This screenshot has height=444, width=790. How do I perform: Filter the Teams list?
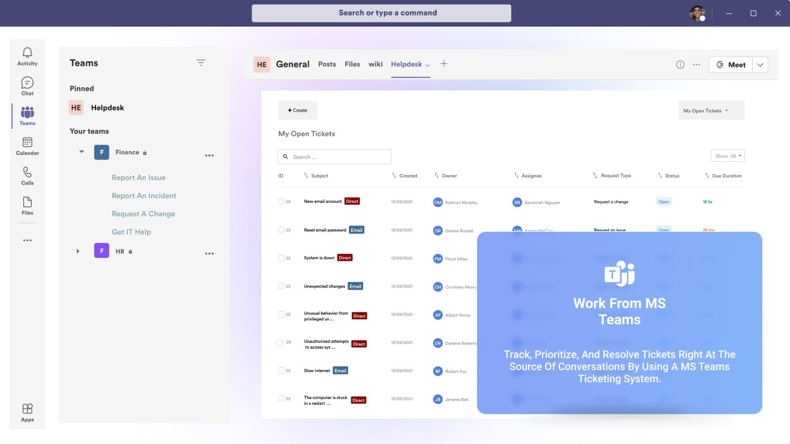coord(201,63)
